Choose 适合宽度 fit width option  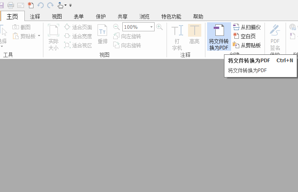click(78, 36)
